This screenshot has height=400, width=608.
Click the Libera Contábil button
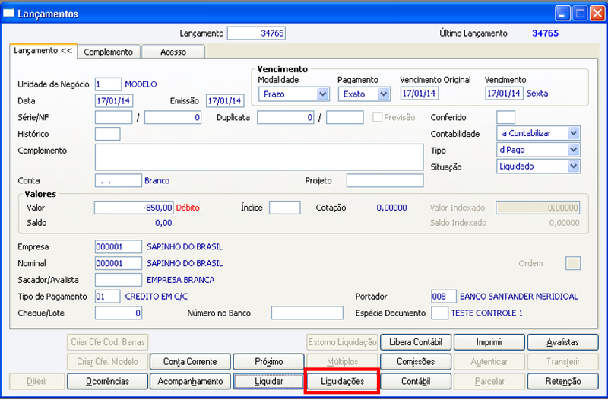(416, 342)
